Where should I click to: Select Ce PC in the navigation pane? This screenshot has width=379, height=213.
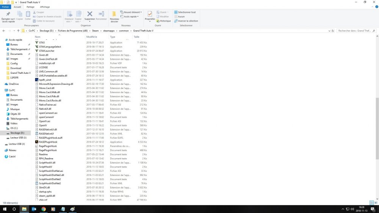click(12, 90)
